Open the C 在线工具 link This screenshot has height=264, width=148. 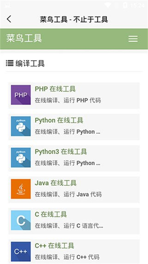(x=51, y=214)
